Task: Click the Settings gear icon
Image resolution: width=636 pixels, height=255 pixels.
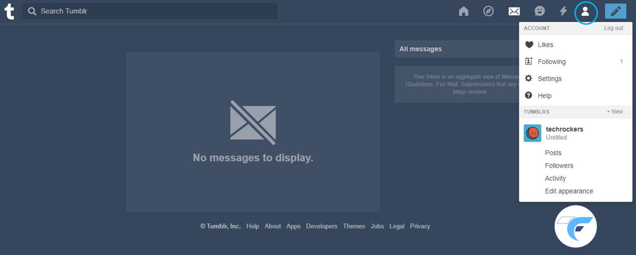Action: (x=529, y=79)
